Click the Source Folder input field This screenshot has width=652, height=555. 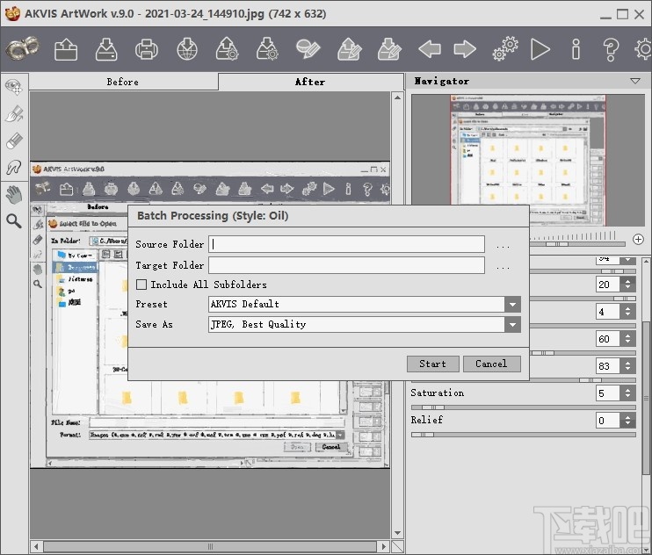(346, 244)
